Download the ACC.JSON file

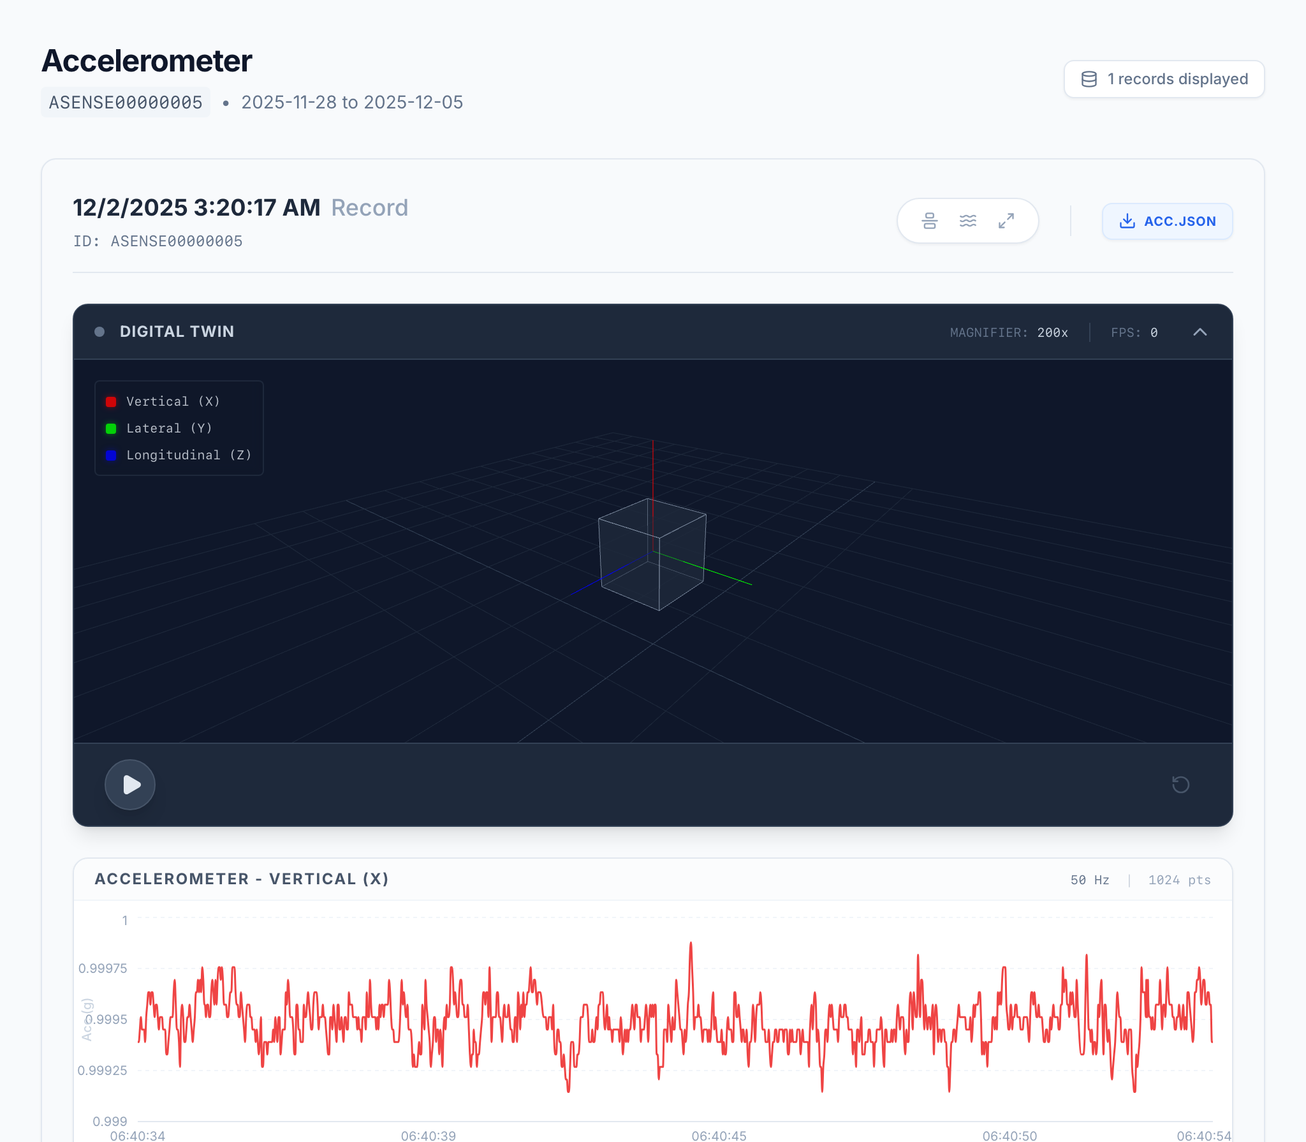(1167, 221)
